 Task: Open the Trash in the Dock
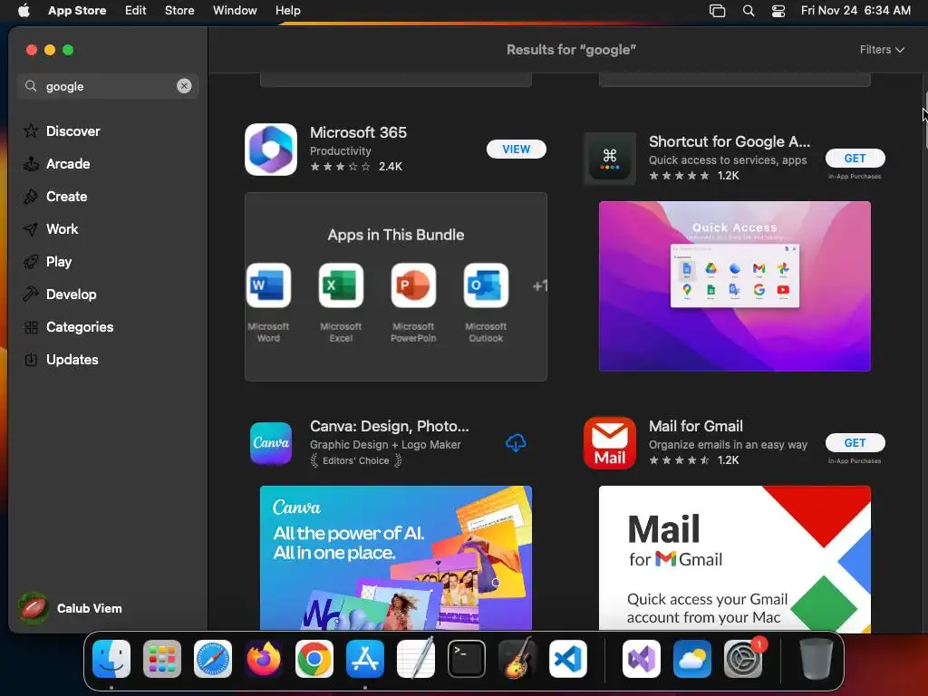point(817,659)
